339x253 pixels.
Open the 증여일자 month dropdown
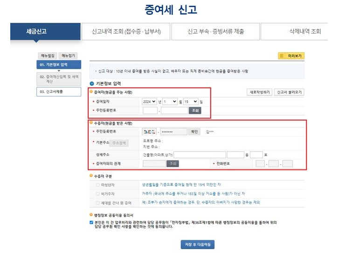click(170, 101)
